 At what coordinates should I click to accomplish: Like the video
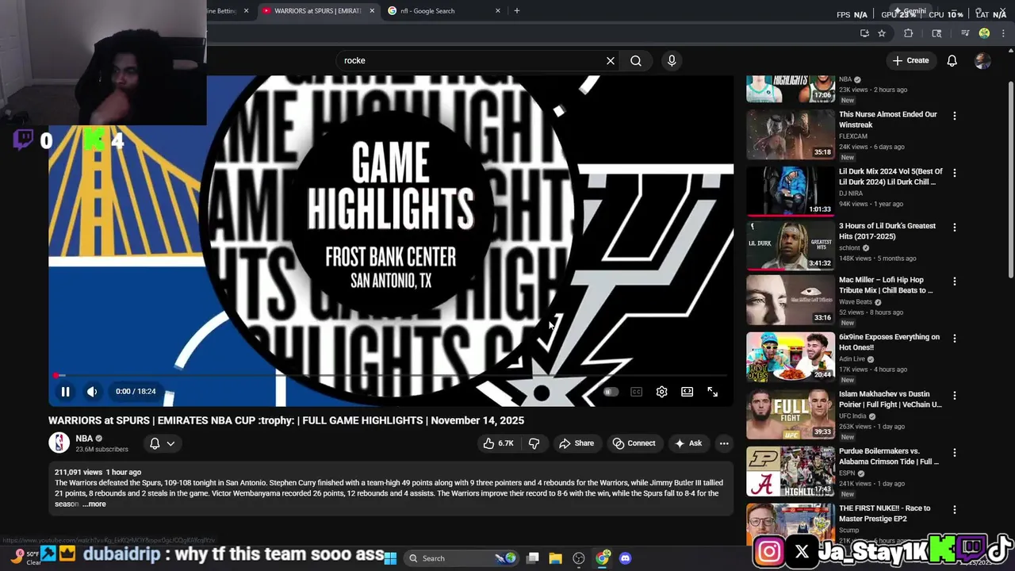point(498,443)
